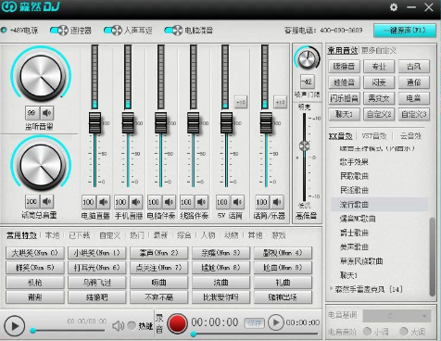Click the 不弃不离 effect button
Viewport: 441px width, 341px height.
click(158, 297)
